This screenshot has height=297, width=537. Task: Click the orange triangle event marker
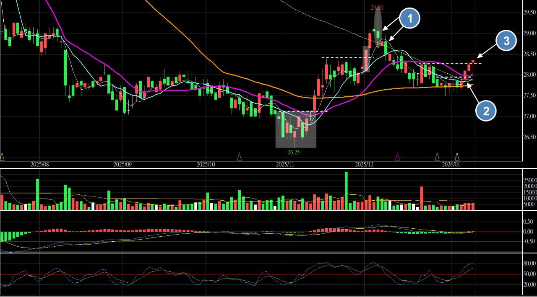click(x=240, y=157)
